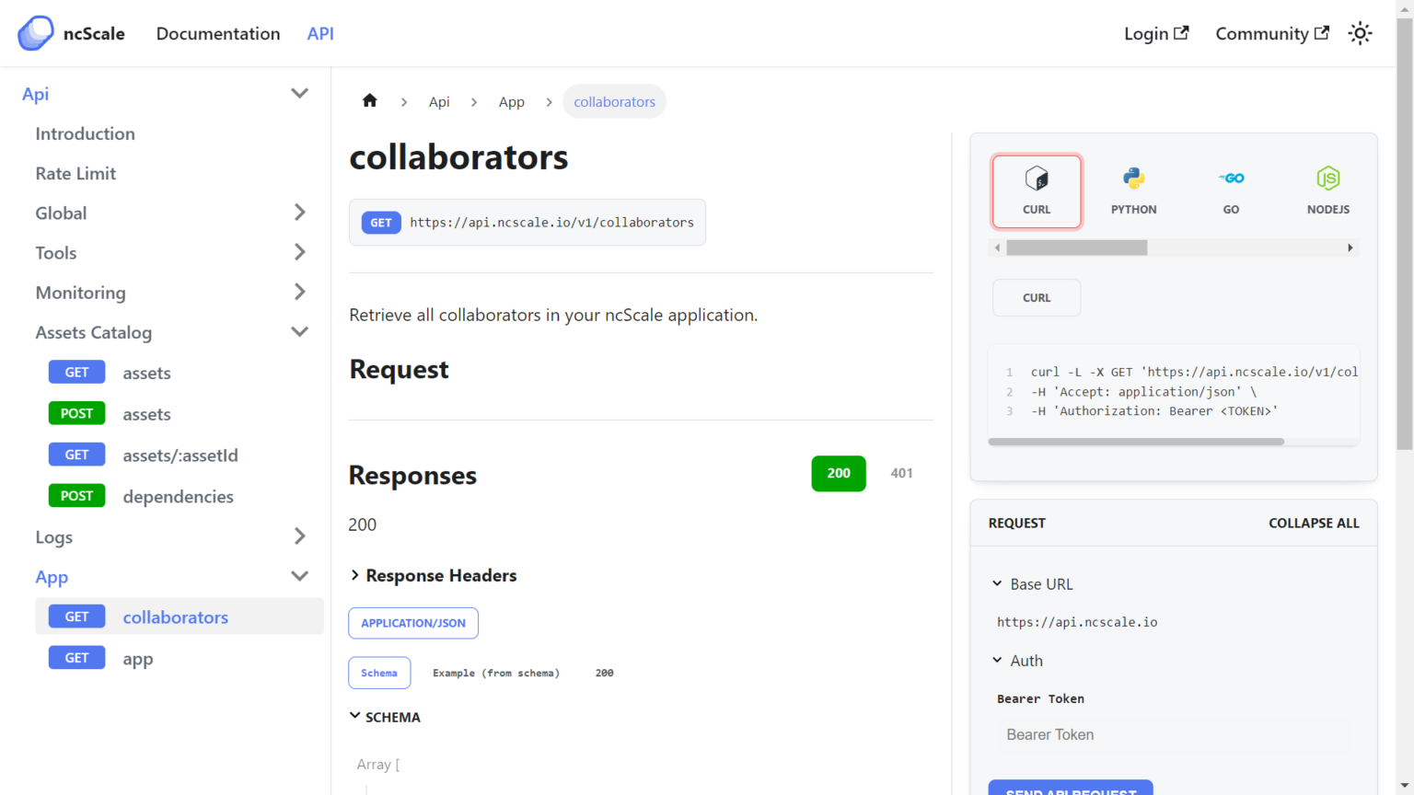Click the ncScale logo icon
The height and width of the screenshot is (795, 1414).
pos(36,33)
